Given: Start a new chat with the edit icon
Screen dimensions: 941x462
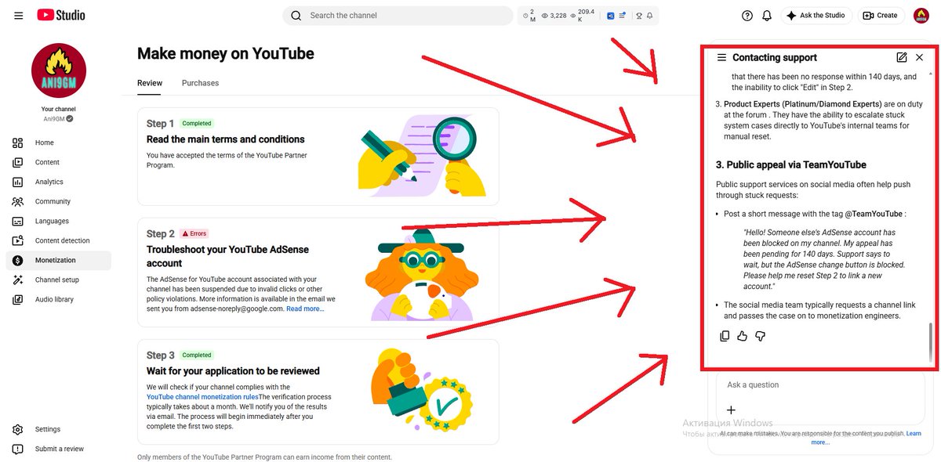Looking at the screenshot, I should pyautogui.click(x=902, y=57).
